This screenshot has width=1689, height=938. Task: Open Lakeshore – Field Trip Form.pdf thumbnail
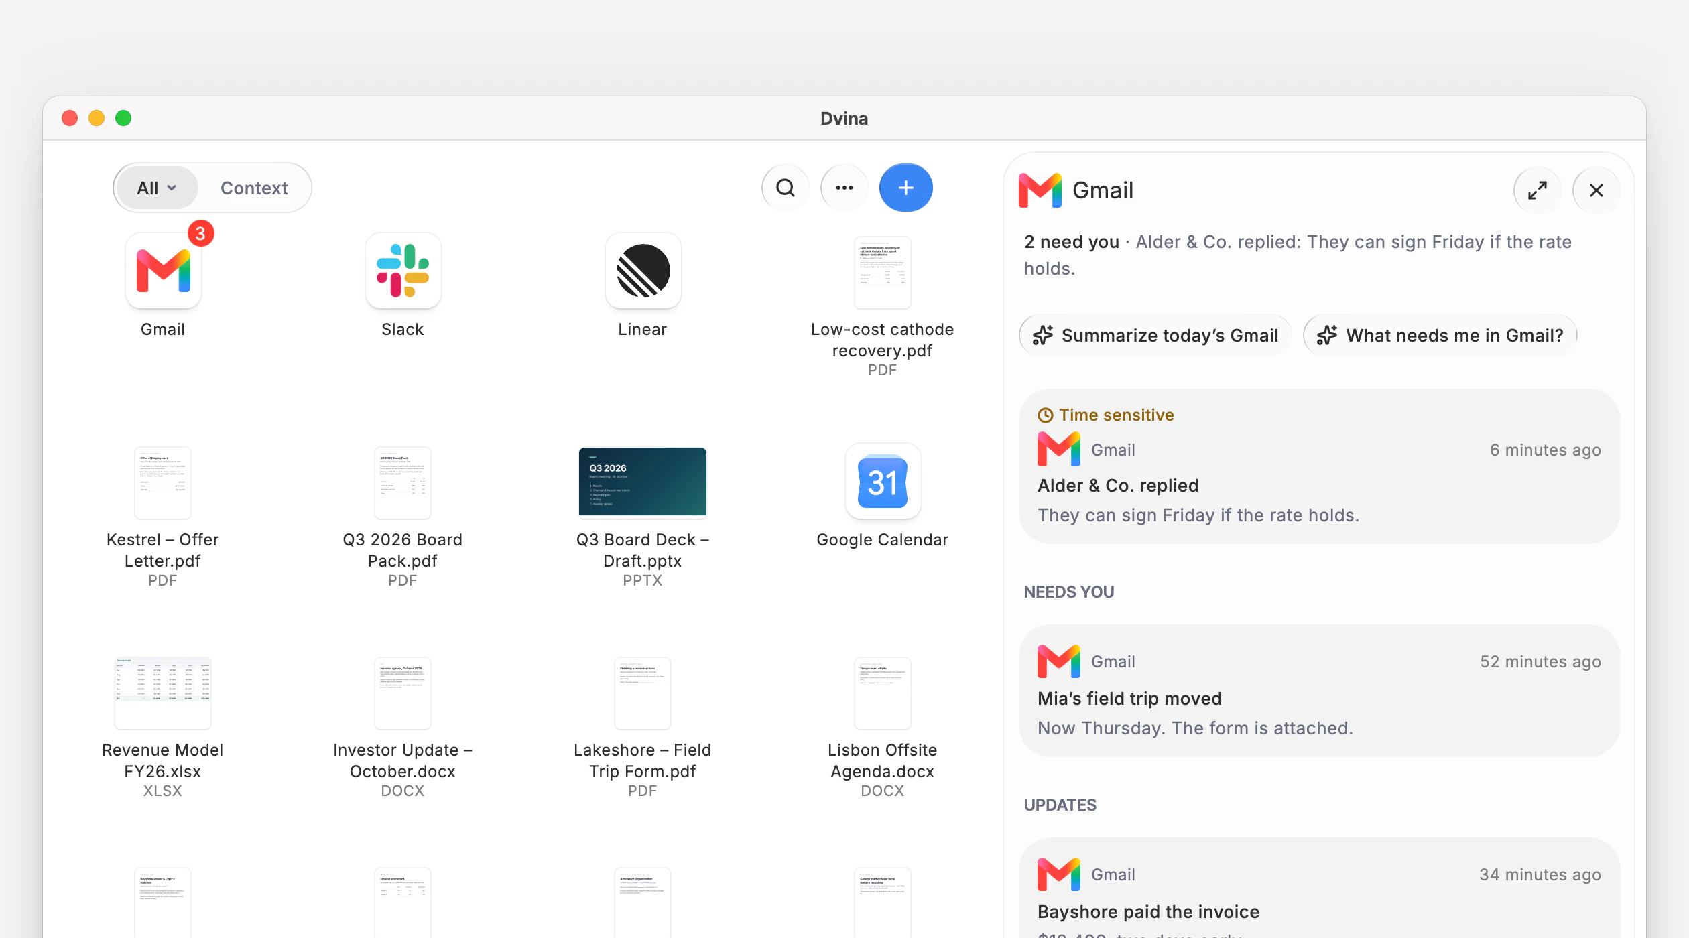coord(643,693)
